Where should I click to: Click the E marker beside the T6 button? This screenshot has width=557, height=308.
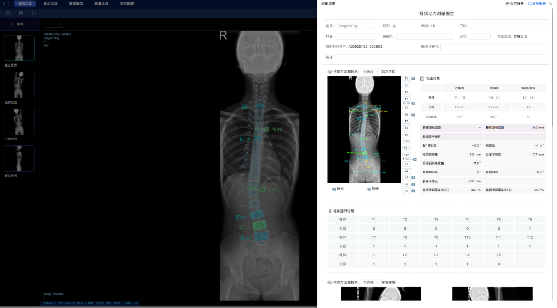[413, 115]
